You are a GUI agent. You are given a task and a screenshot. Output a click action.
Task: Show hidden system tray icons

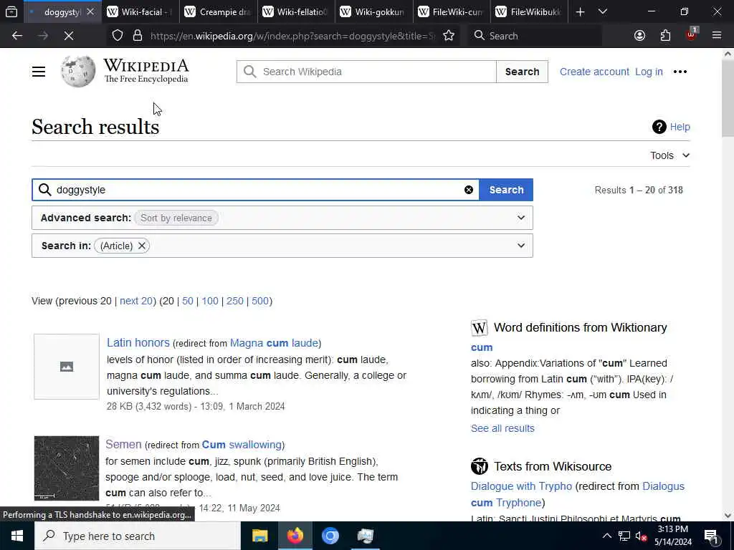606,536
